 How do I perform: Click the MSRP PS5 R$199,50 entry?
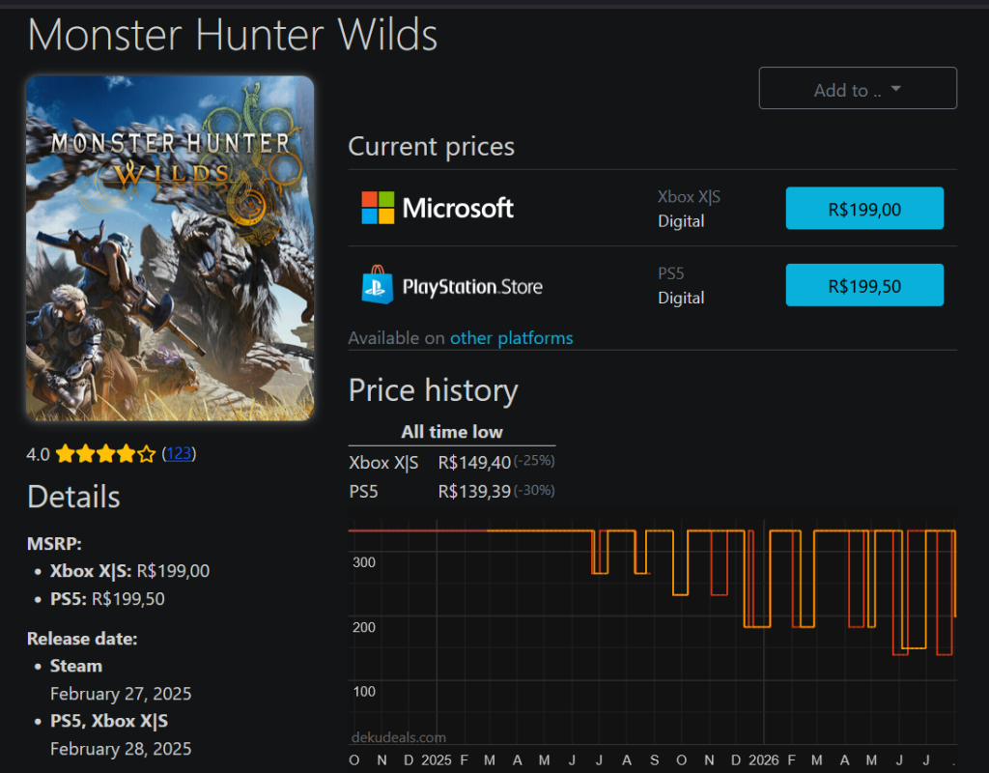pos(107,599)
